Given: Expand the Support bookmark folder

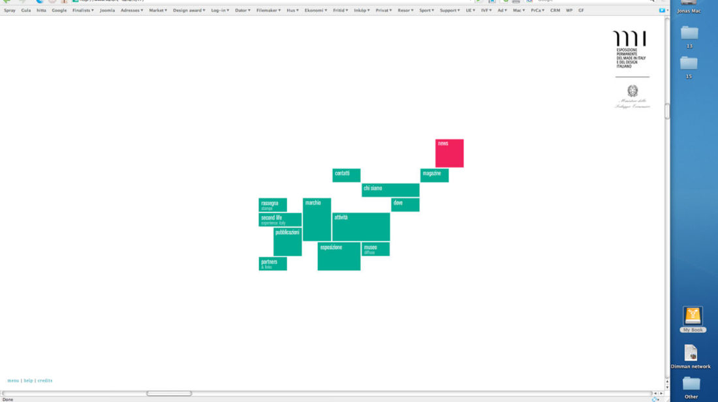Looking at the screenshot, I should pyautogui.click(x=450, y=10).
